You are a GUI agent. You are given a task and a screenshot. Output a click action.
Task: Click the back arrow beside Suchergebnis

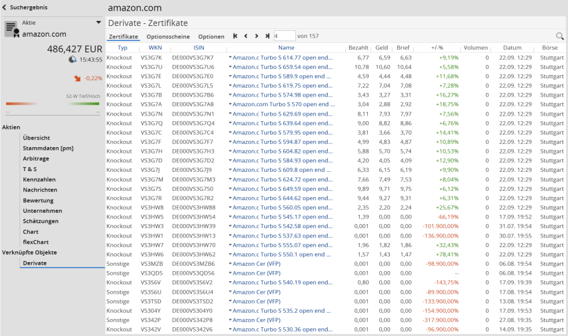tap(4, 8)
